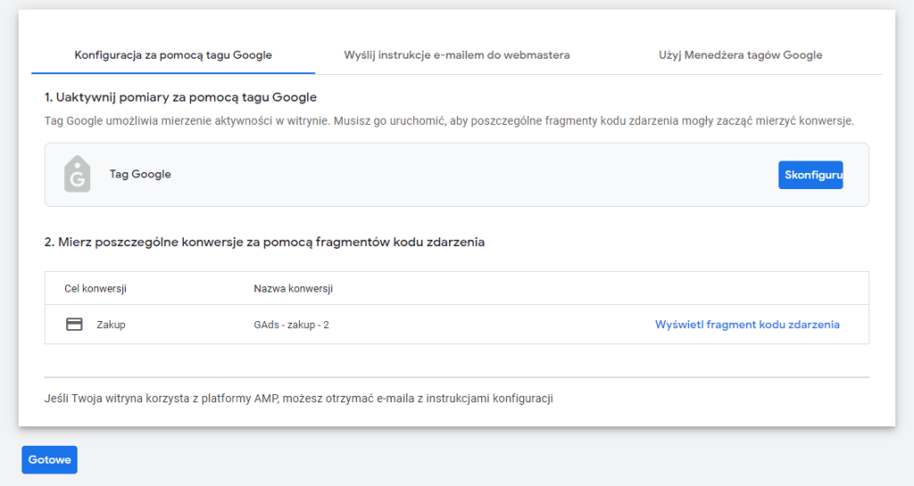Click heading 1. Uaktywnij pomiary za pomocą tagu Google
Image resolution: width=914 pixels, height=486 pixels.
[x=180, y=97]
